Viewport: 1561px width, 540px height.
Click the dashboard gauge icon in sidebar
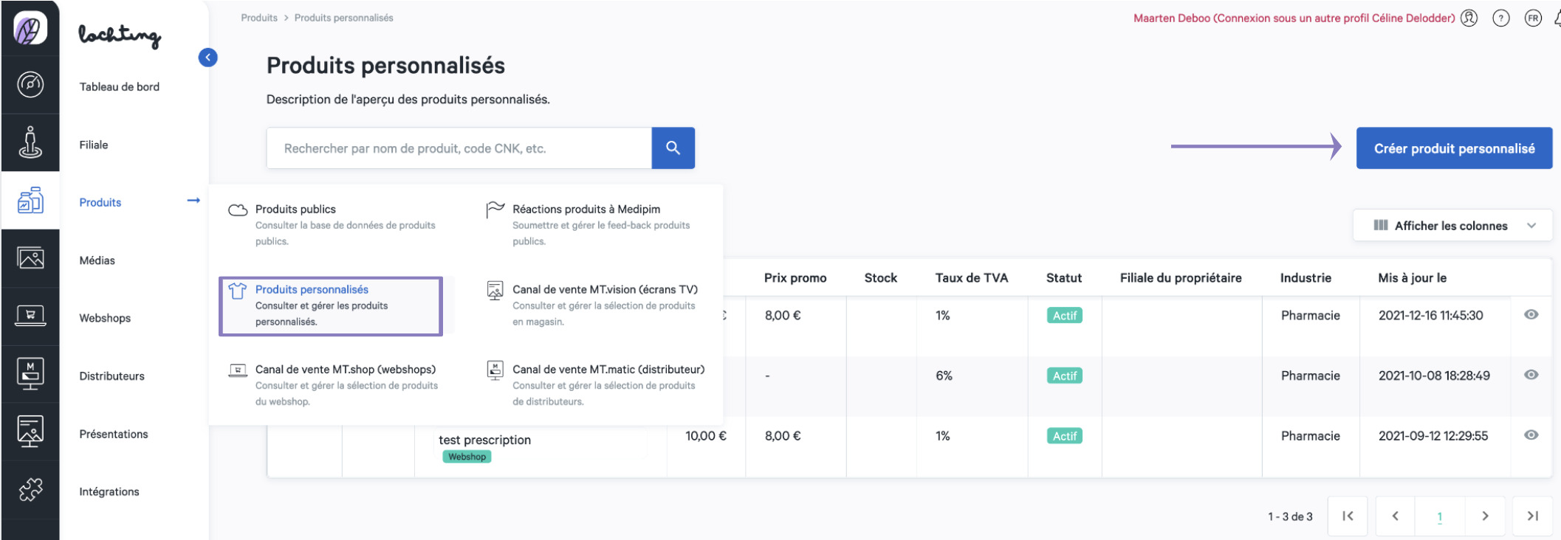click(30, 85)
